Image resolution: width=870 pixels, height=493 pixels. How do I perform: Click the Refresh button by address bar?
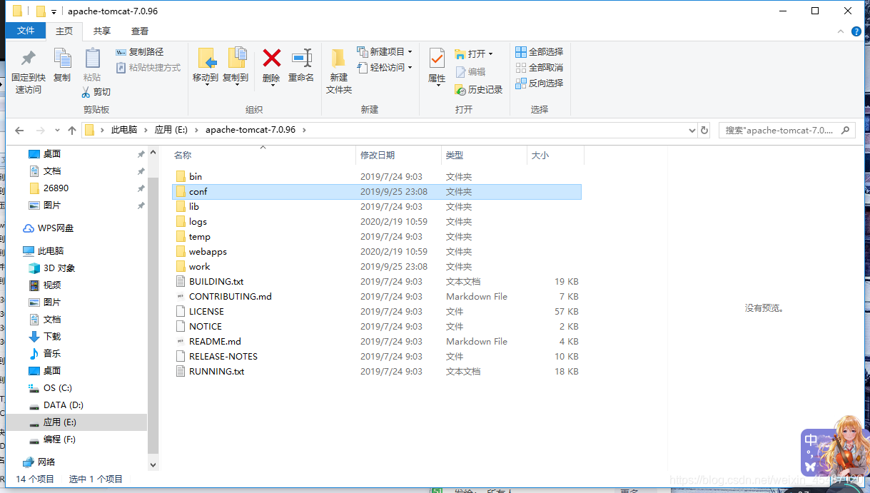click(704, 131)
